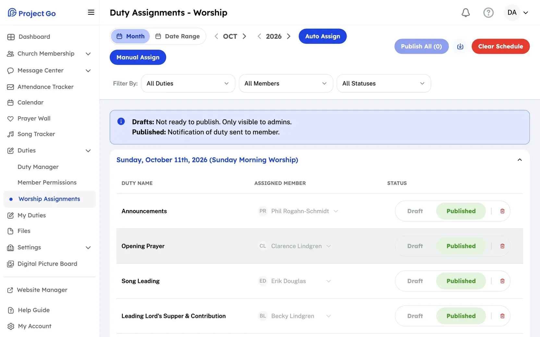Image resolution: width=540 pixels, height=337 pixels.
Task: Open My Duties in sidebar
Action: pos(31,215)
